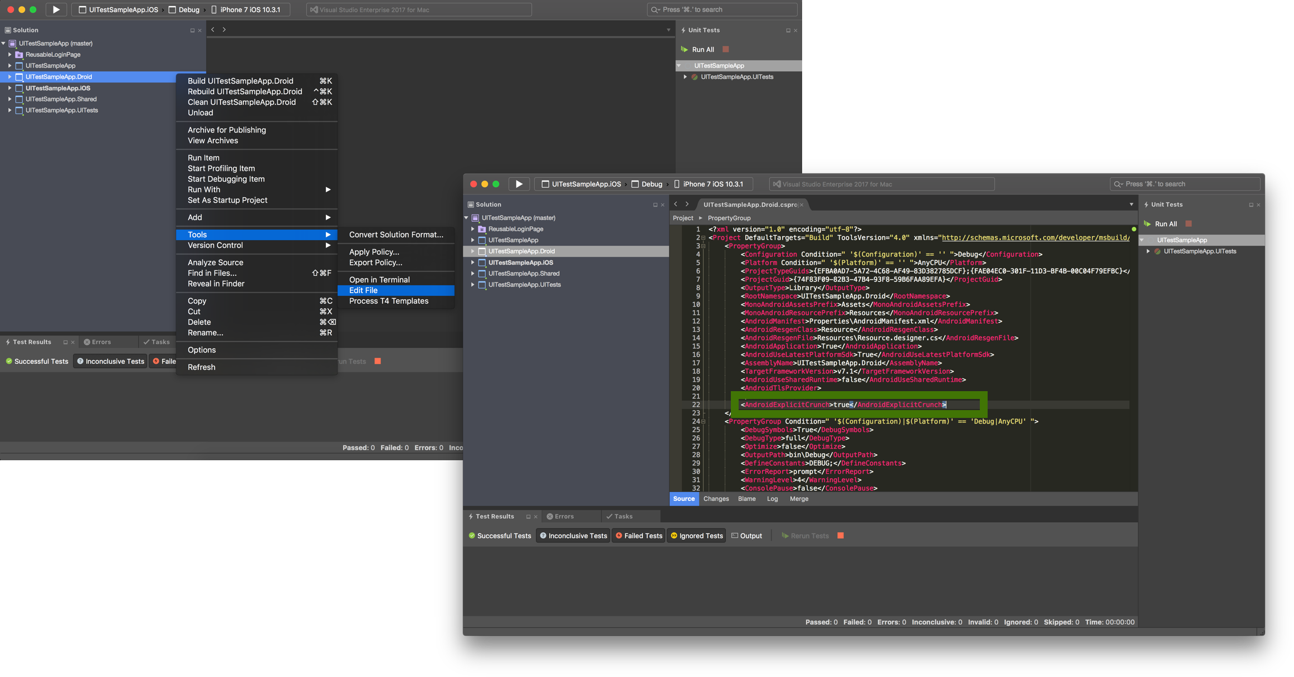Image resolution: width=1294 pixels, height=677 pixels.
Task: Select Set As Startup Project in the context menu
Action: (257, 200)
